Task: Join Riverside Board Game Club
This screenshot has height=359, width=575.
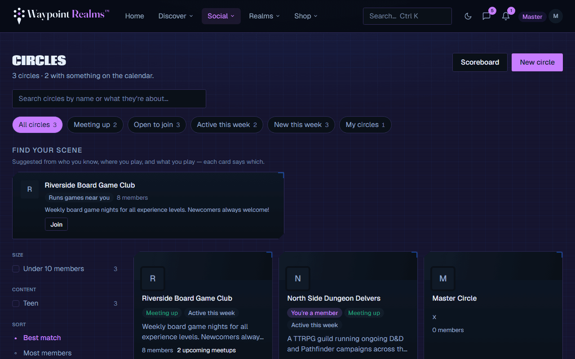Action: pyautogui.click(x=56, y=224)
